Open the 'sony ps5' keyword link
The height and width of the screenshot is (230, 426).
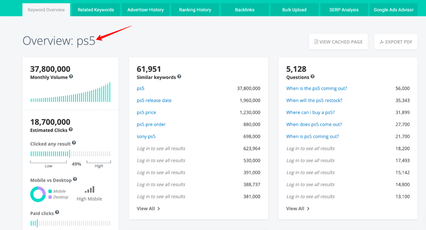(x=146, y=136)
